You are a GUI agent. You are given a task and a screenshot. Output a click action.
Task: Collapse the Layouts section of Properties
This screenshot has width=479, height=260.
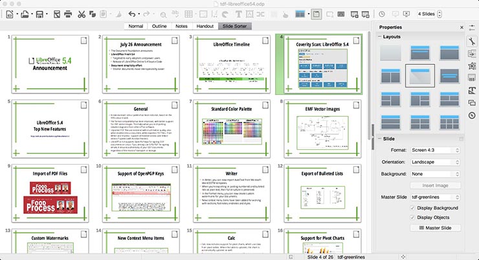380,37
